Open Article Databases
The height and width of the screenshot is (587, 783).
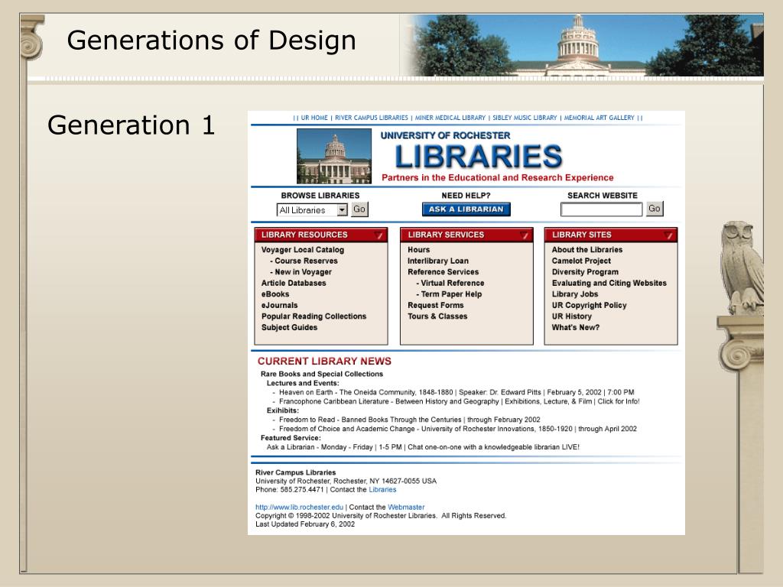[294, 283]
